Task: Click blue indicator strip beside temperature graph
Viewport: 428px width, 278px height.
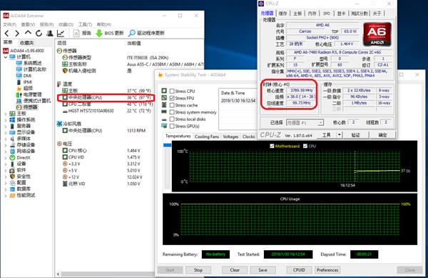Action: pyautogui.click(x=167, y=145)
